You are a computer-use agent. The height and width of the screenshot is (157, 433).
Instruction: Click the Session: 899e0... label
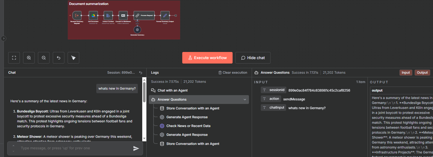coord(121,73)
